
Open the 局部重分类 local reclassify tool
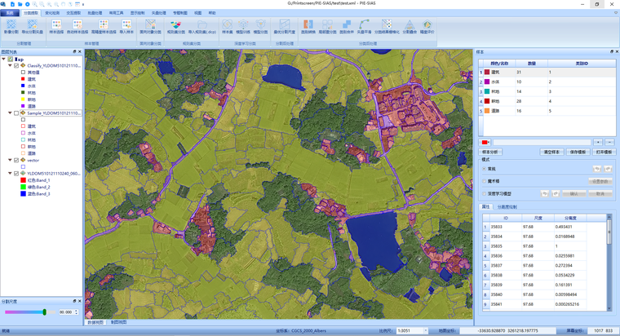pos(327,27)
